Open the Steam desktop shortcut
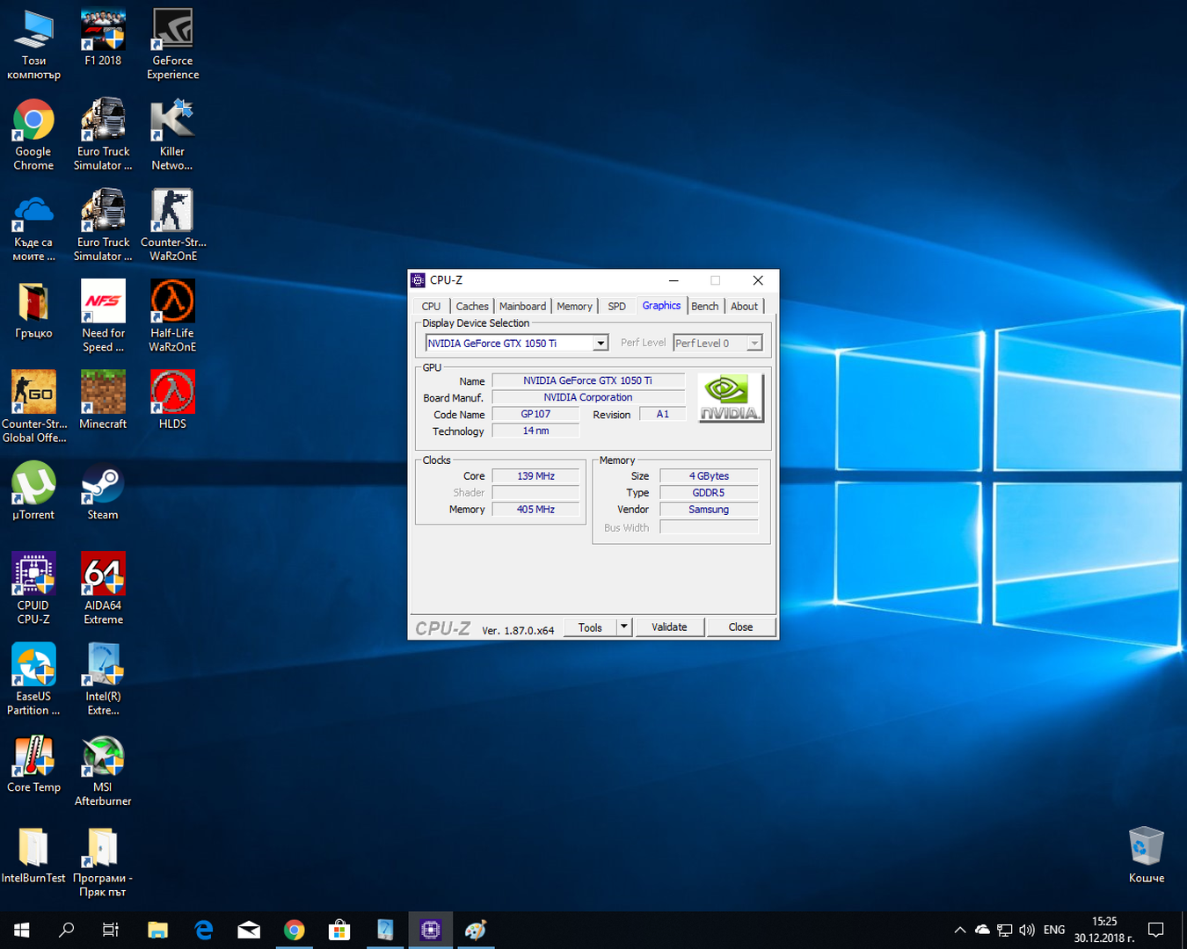1187x949 pixels. click(103, 491)
